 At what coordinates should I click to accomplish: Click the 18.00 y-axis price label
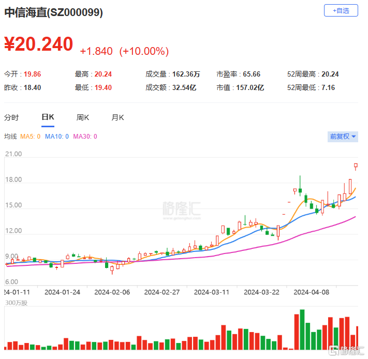(13, 179)
